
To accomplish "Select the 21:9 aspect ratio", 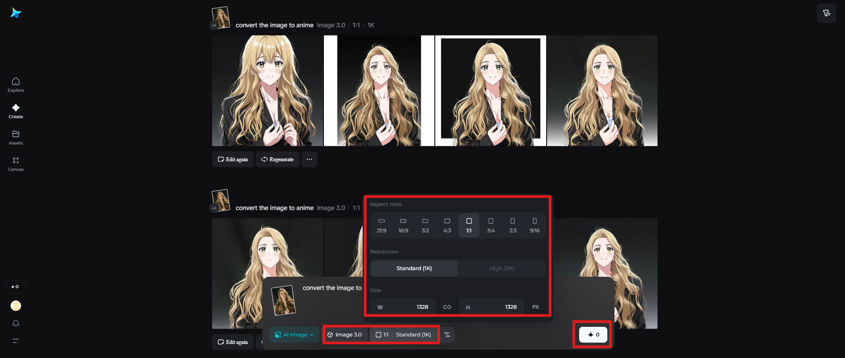I will coord(382,225).
